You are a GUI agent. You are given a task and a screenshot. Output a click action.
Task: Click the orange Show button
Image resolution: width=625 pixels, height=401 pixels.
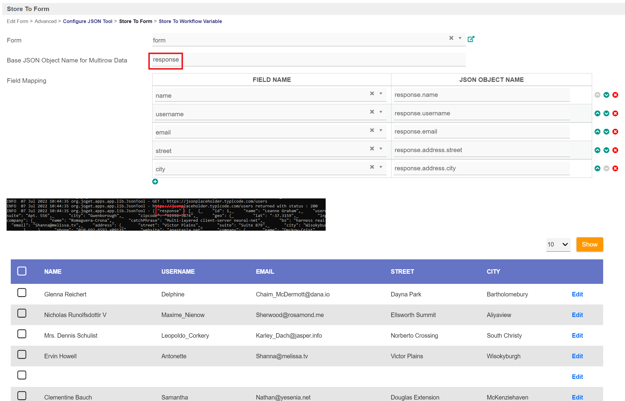click(589, 245)
